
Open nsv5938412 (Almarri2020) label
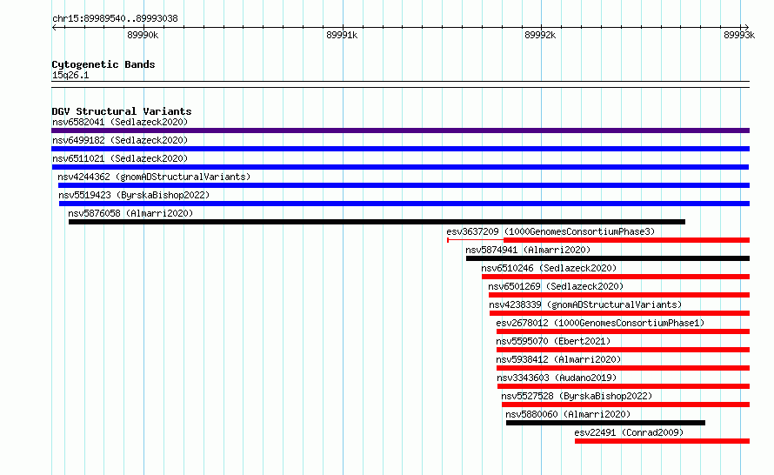558,359
